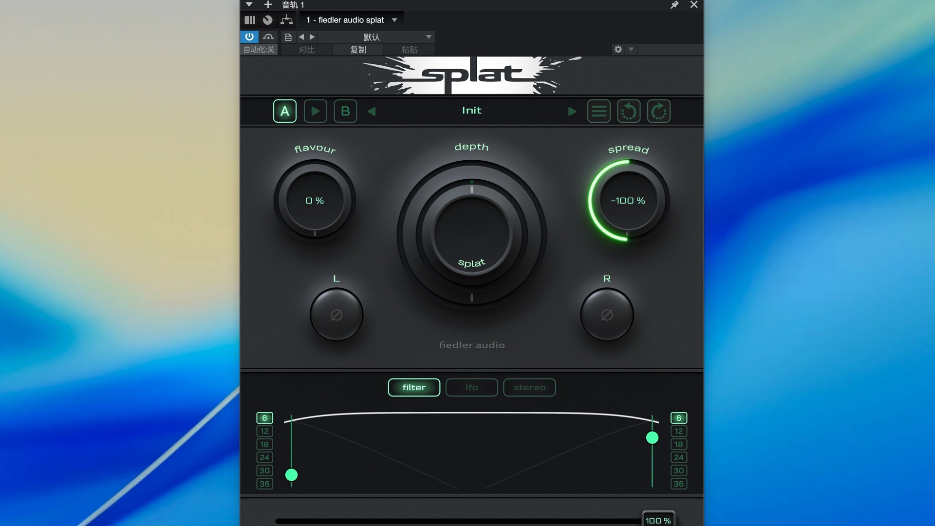Open the hamburger menu in splat
This screenshot has height=526, width=935.
tap(599, 111)
